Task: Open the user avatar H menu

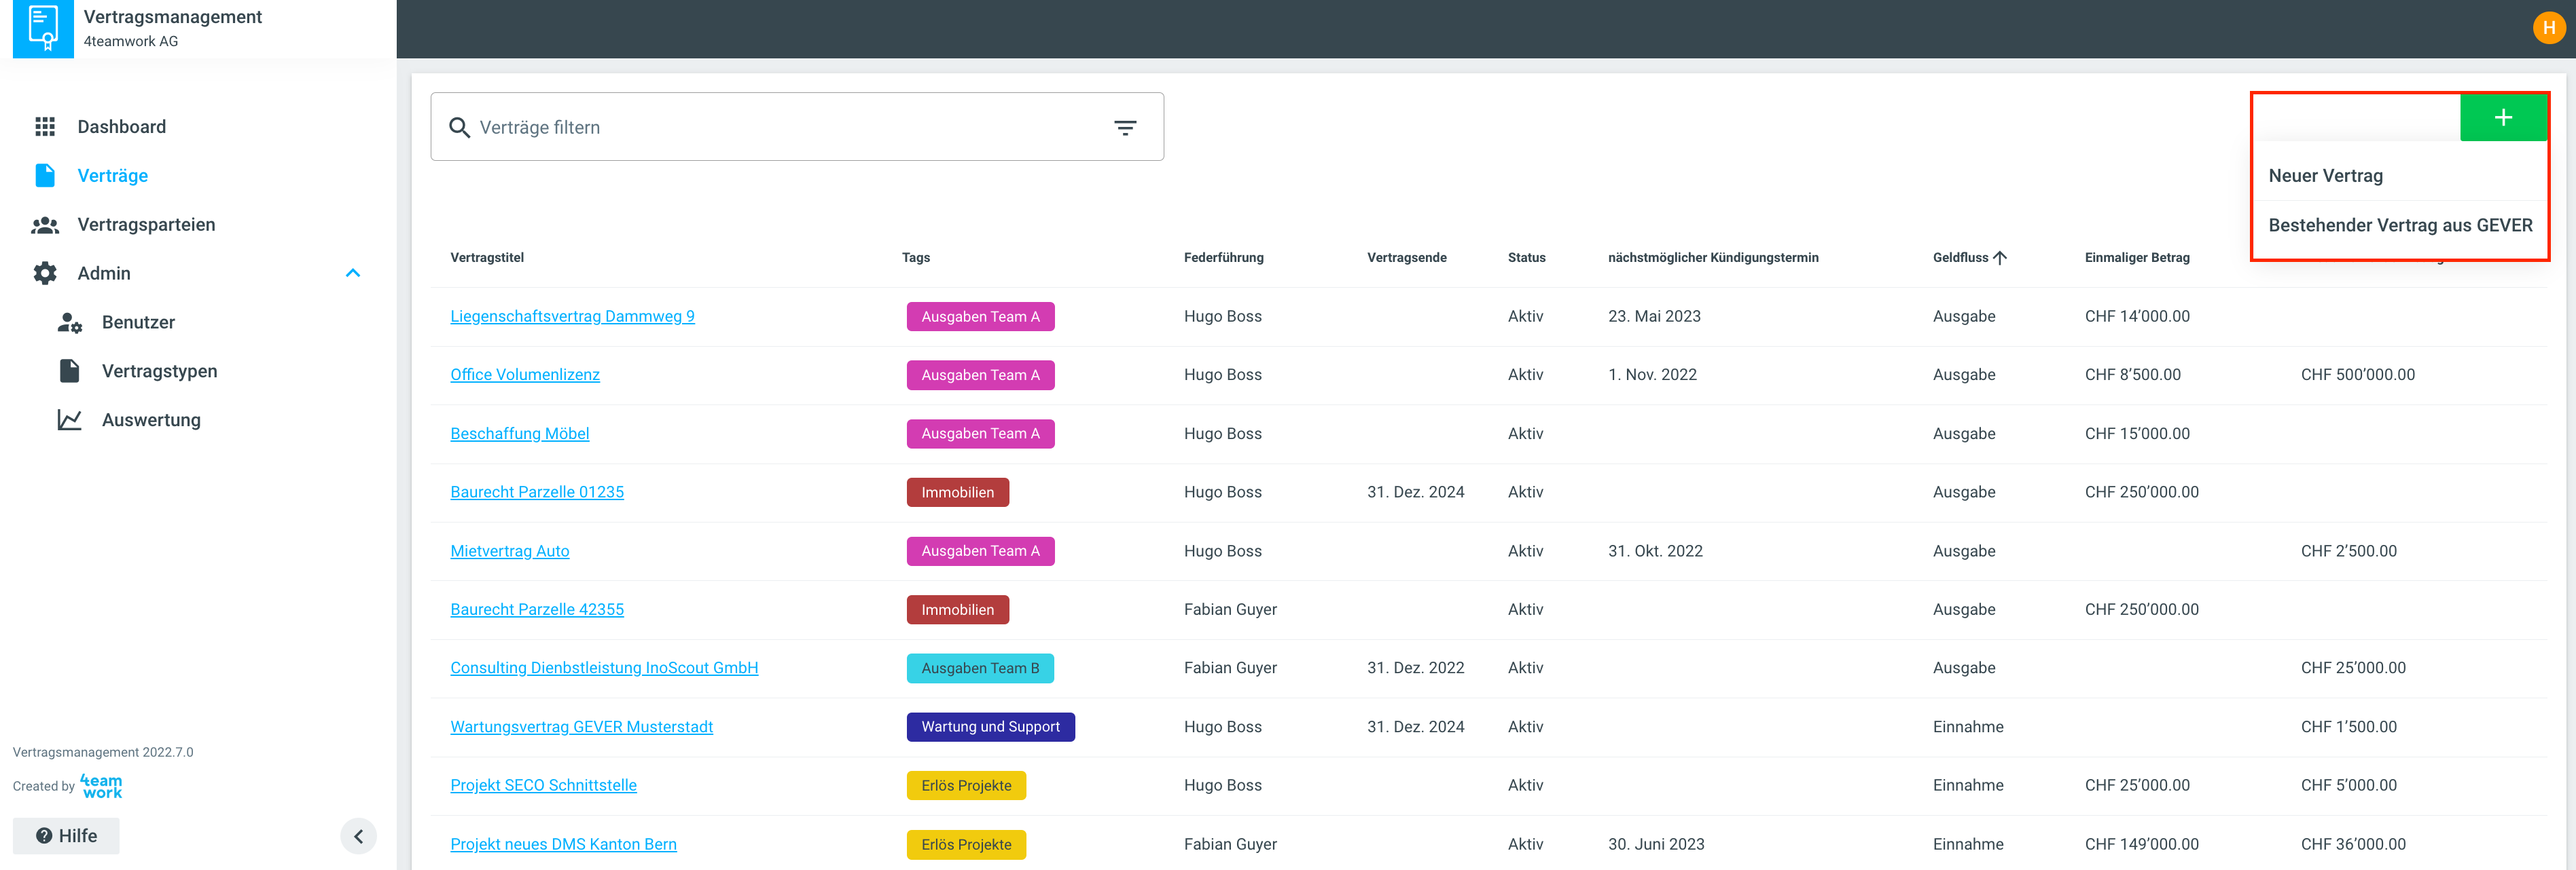Action: pos(2548,28)
